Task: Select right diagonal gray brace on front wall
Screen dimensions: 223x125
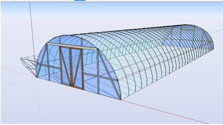Action: (x=109, y=74)
